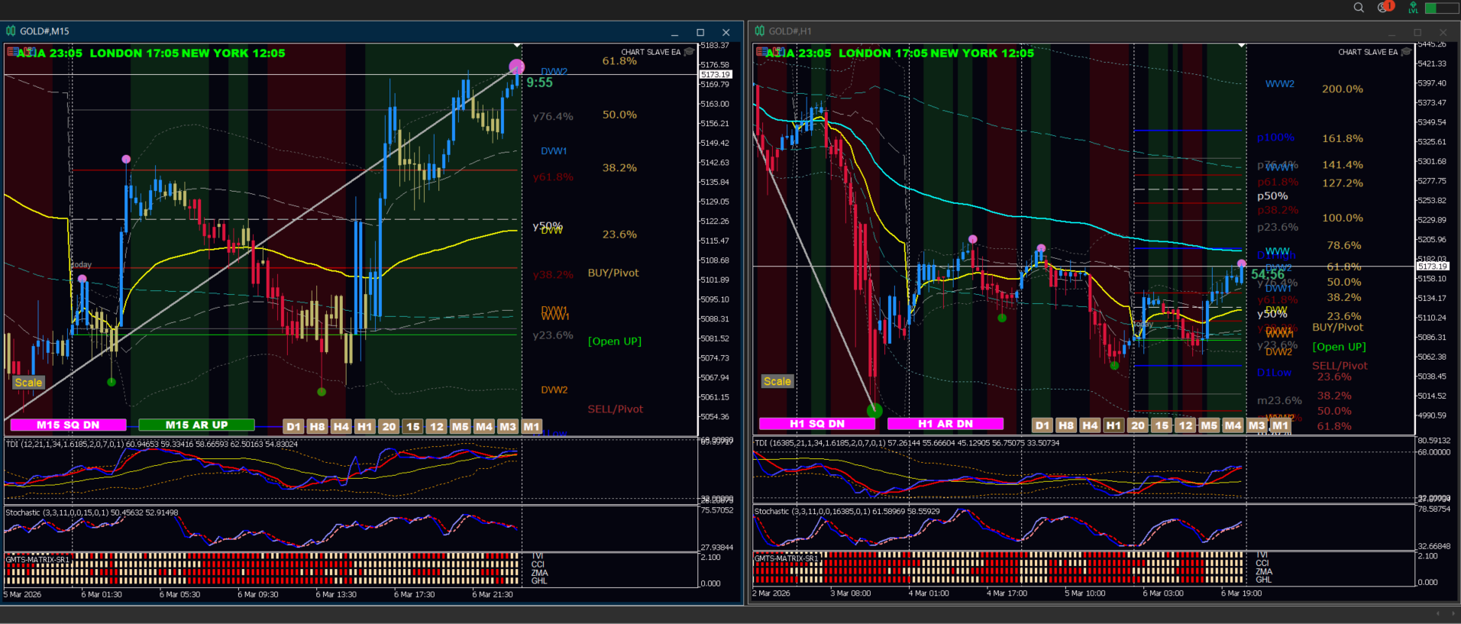This screenshot has height=624, width=1461.
Task: Click graduation cap icon on GOLD#,M15 chart
Action: (x=690, y=51)
